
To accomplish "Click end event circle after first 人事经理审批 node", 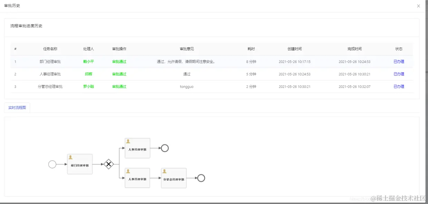I will (165, 148).
